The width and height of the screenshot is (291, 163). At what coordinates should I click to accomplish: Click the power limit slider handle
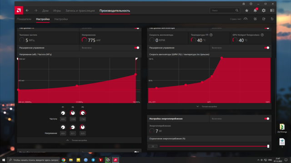pyautogui.click(x=268, y=146)
